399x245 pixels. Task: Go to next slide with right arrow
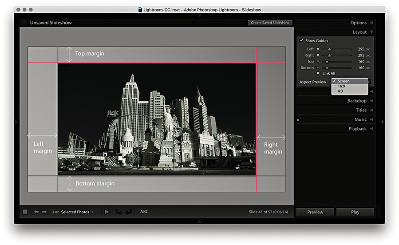pyautogui.click(x=44, y=212)
